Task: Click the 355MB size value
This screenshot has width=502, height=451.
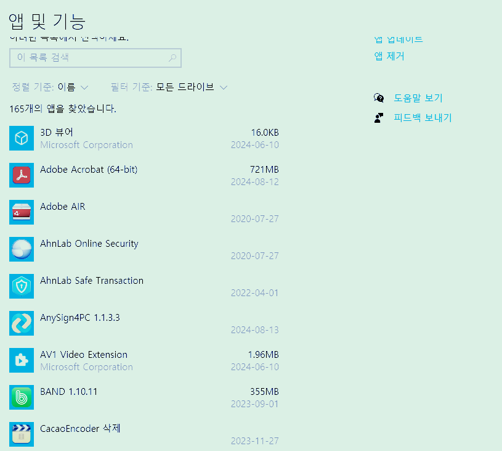Action: click(264, 391)
